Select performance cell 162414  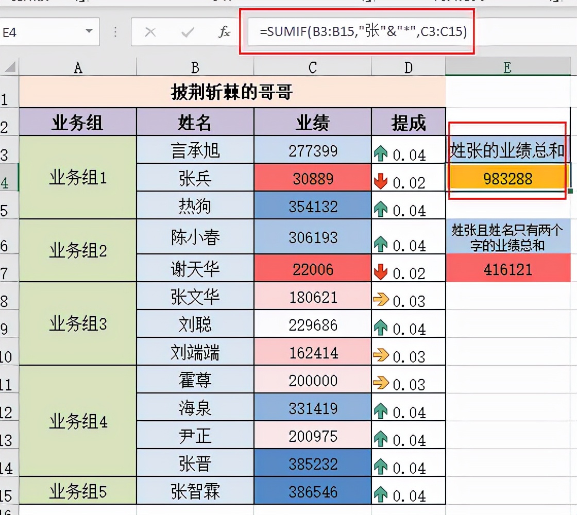pos(312,351)
